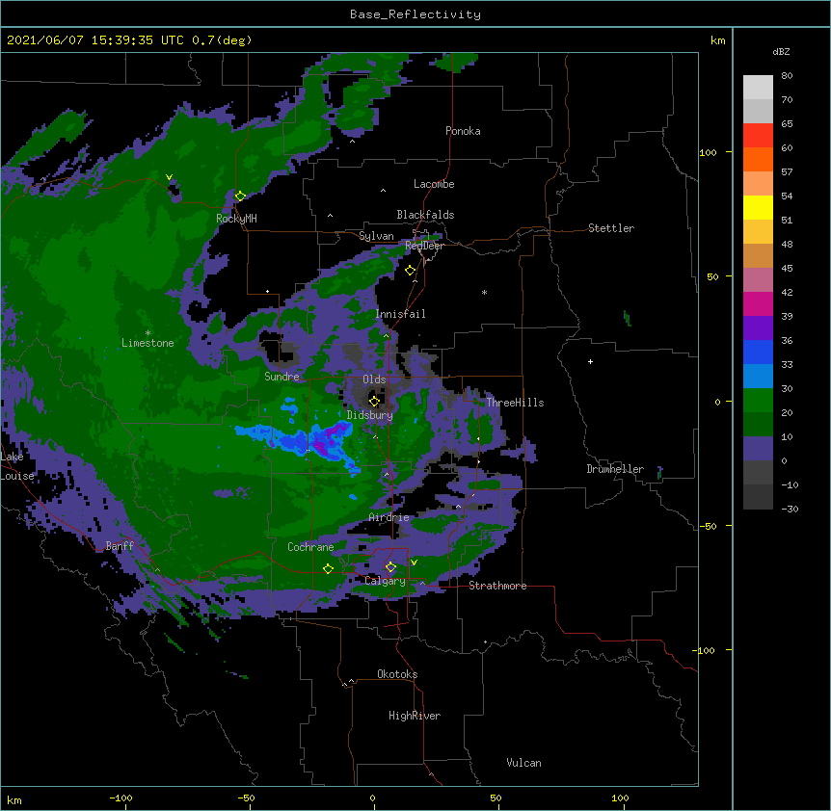Click the Base_Reflectivity title text
The width and height of the screenshot is (831, 811).
tap(415, 14)
